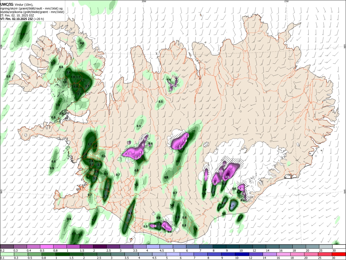Click the bold 'VT: Fim. 02.10.2025 23Z' text

coord(16,19)
